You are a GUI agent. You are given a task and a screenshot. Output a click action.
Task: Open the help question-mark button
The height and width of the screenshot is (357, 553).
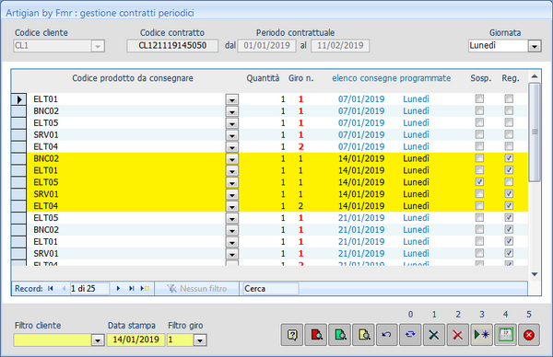(292, 335)
